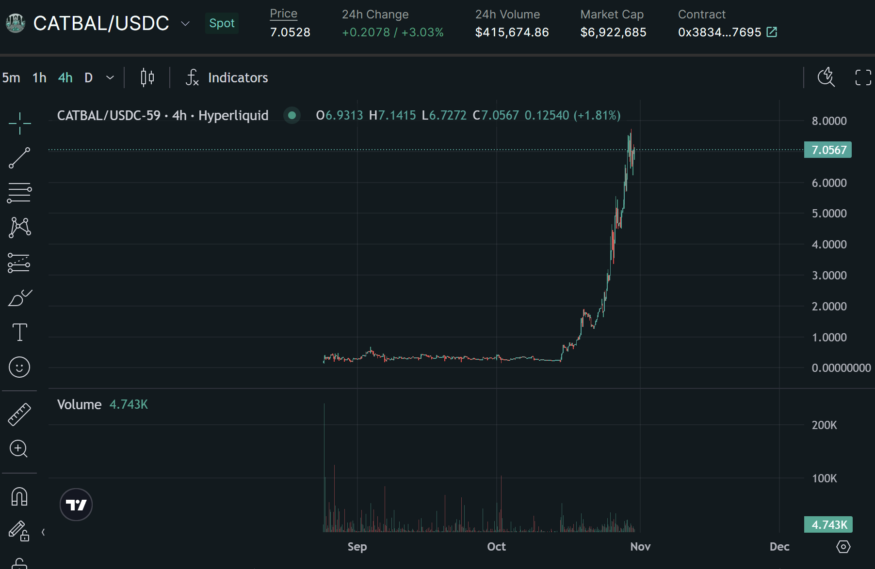Click the 4.743K volume axis label

point(828,524)
